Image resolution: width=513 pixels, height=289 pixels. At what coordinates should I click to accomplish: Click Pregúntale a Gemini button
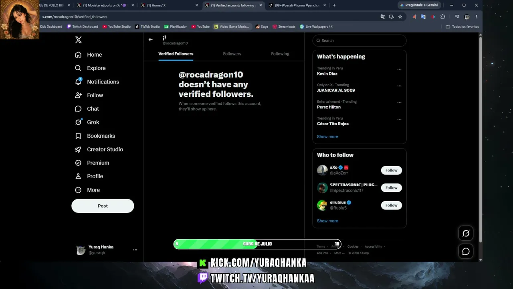pyautogui.click(x=420, y=5)
